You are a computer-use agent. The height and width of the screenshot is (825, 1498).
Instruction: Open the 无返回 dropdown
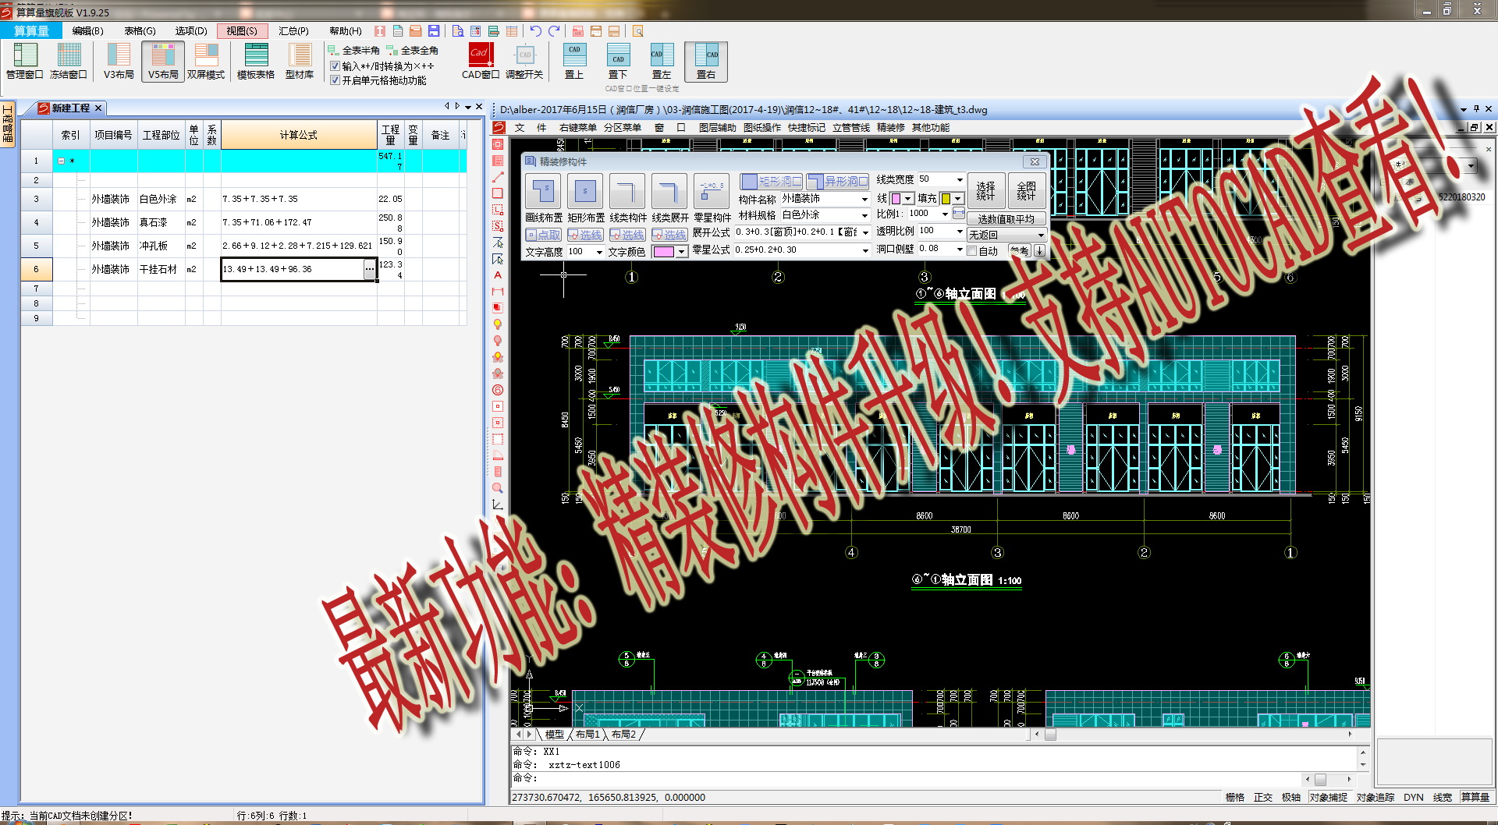click(1006, 235)
